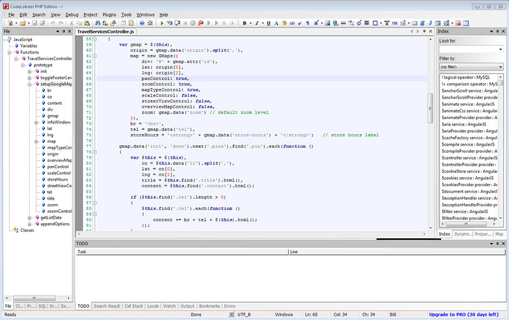Switch to the Bookmarks tab
Image resolution: width=509 pixels, height=320 pixels.
coord(209,306)
